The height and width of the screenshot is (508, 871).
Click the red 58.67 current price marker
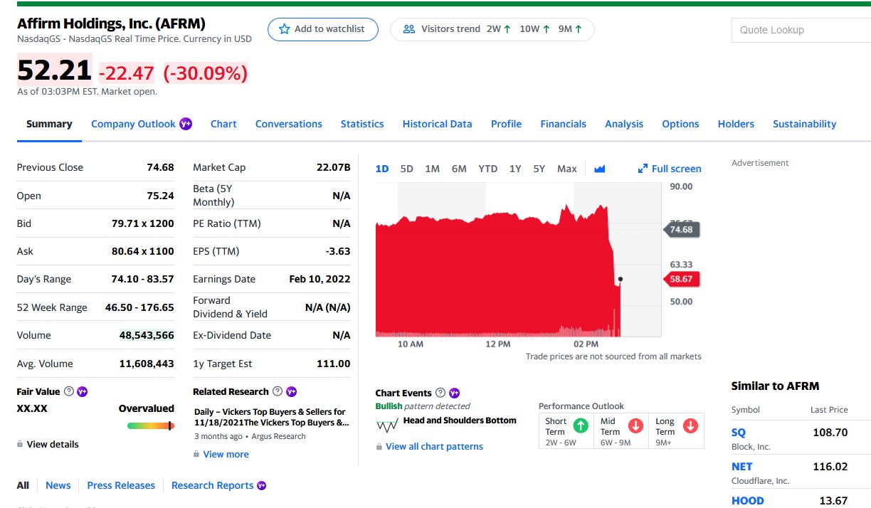[682, 279]
